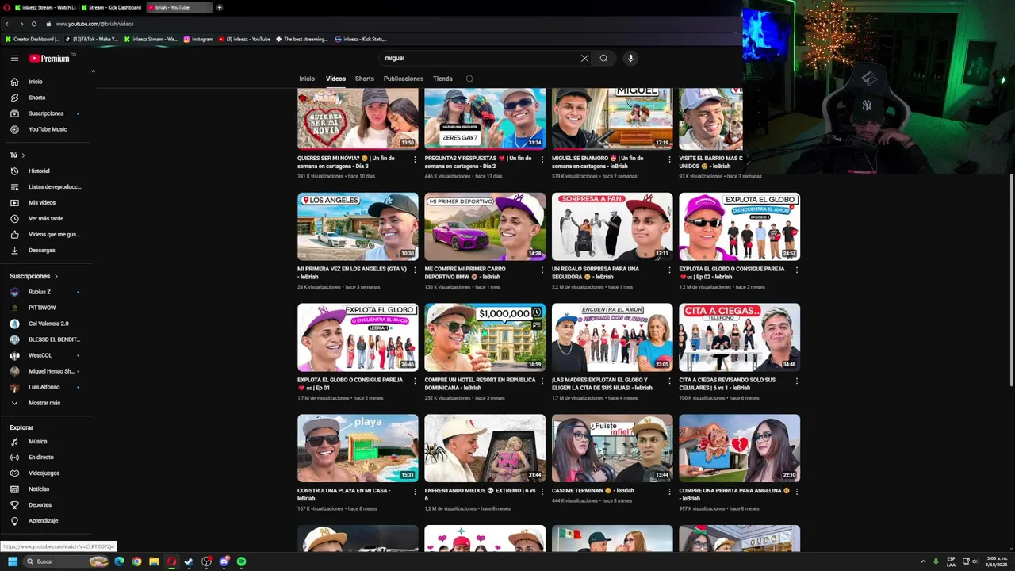Click the channel search magnifier next to Tienda
Screen dimensions: 1015x571
[469, 79]
